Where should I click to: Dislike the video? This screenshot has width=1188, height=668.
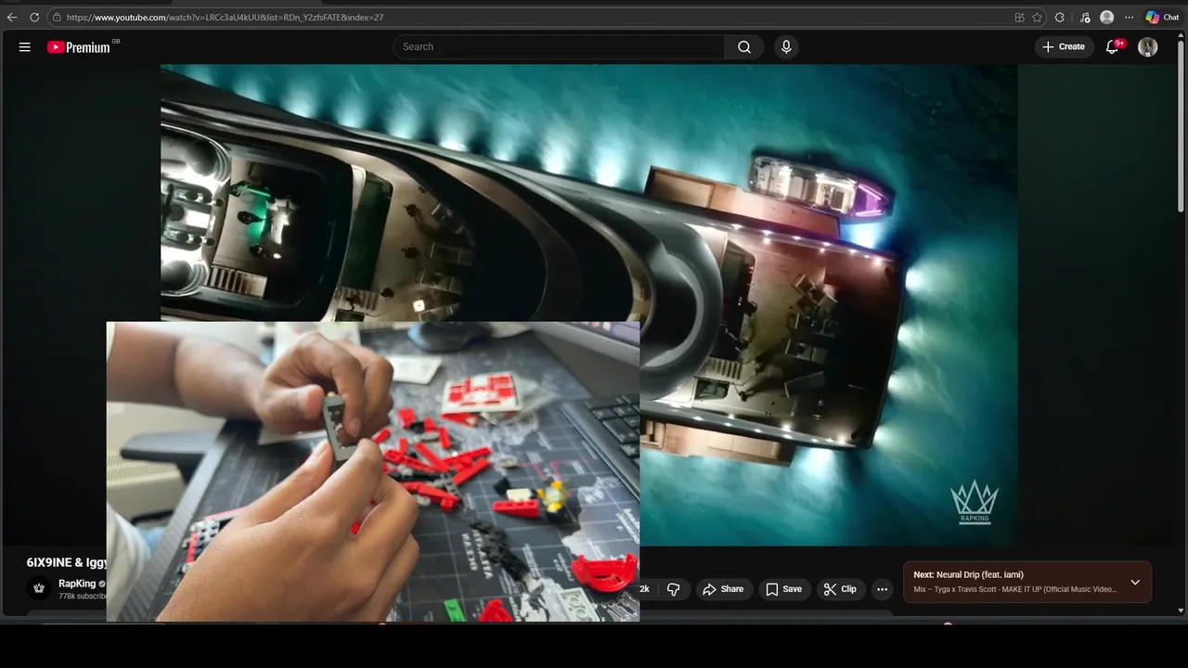click(674, 589)
